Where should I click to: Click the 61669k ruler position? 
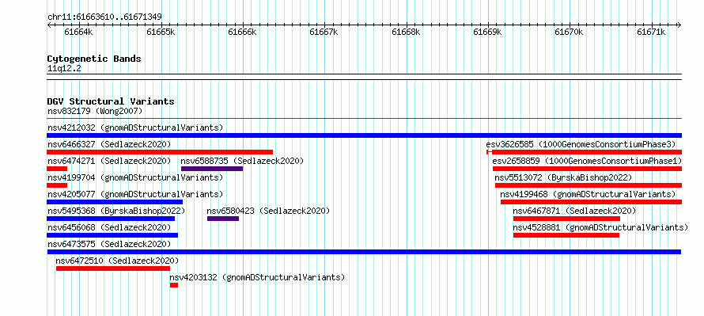click(488, 32)
